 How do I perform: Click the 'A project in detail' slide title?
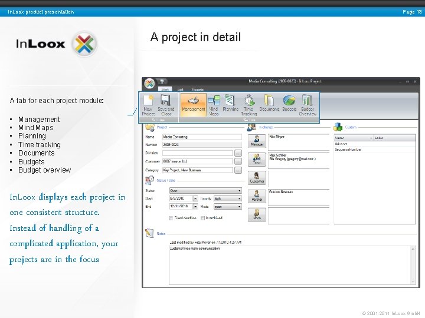click(195, 37)
